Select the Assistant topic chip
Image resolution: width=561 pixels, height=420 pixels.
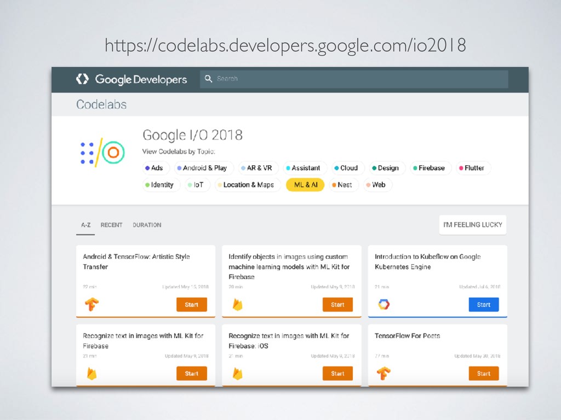304,168
